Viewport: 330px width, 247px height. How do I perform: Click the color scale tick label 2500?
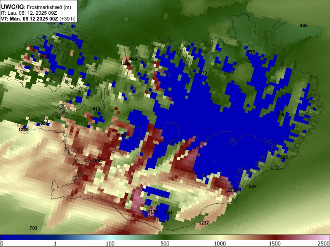[324, 244]
